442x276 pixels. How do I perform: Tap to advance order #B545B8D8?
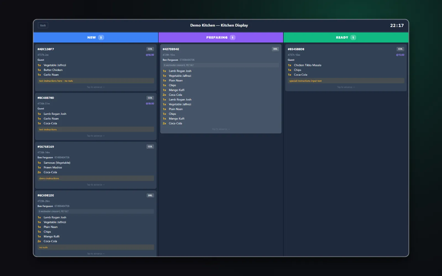[346, 87]
